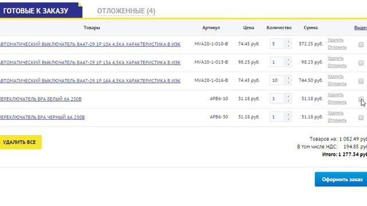The image size is (367, 206).
Task: Click article code MVA20-1-013-B
Action: [211, 62]
